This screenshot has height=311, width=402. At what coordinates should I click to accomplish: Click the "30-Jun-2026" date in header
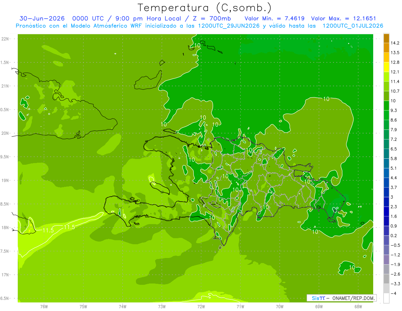[x=42, y=18]
